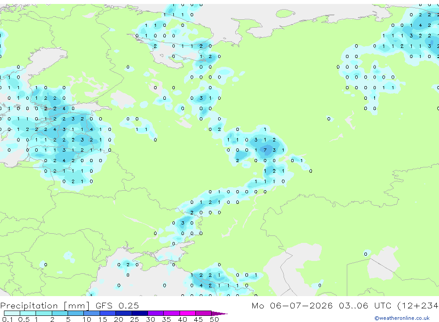Open the weatheronline.co.uk copyright link
Screen dimensions: 439x322
(x=402, y=318)
